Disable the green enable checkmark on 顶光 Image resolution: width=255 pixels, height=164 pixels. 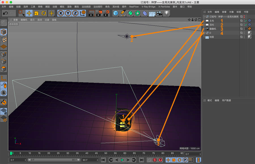(246, 25)
